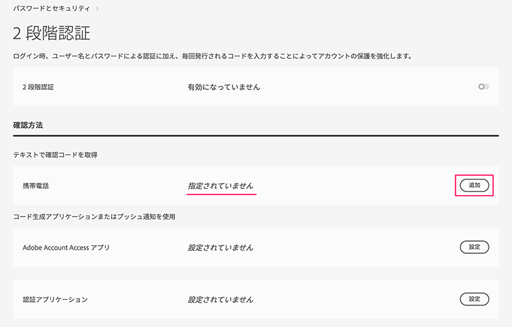This screenshot has height=327, width=512.
Task: Click the breadcrumb chevron arrow
Action: click(x=98, y=9)
